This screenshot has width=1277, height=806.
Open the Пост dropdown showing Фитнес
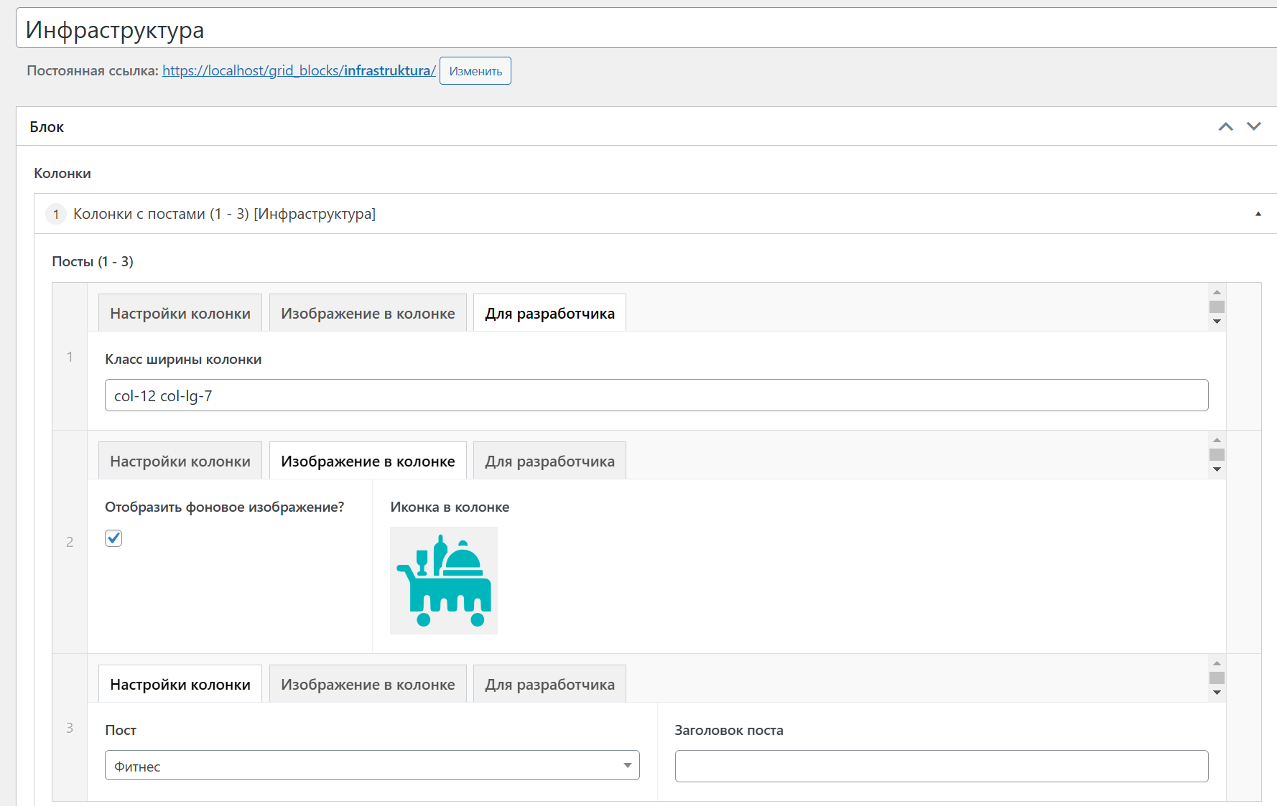point(372,766)
